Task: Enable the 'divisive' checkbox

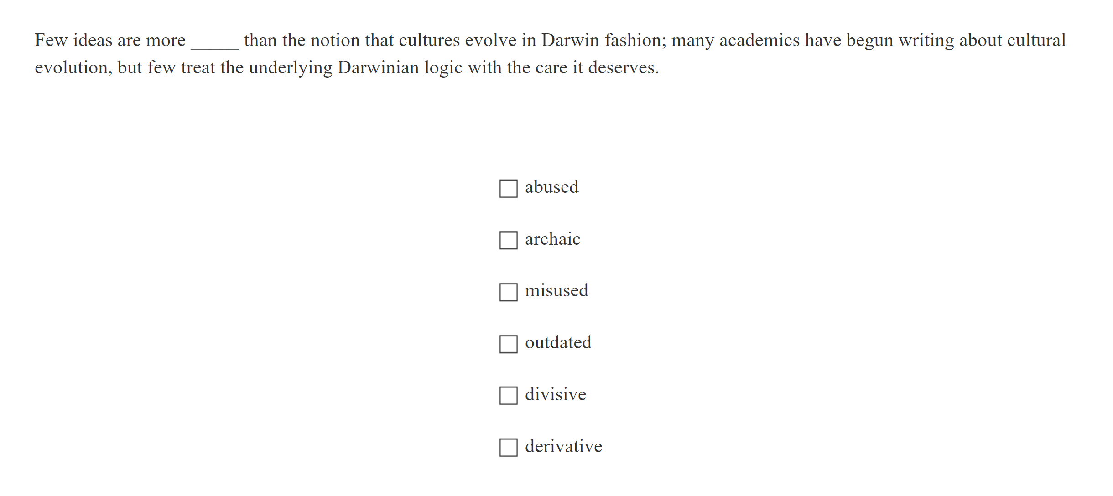Action: coord(508,396)
